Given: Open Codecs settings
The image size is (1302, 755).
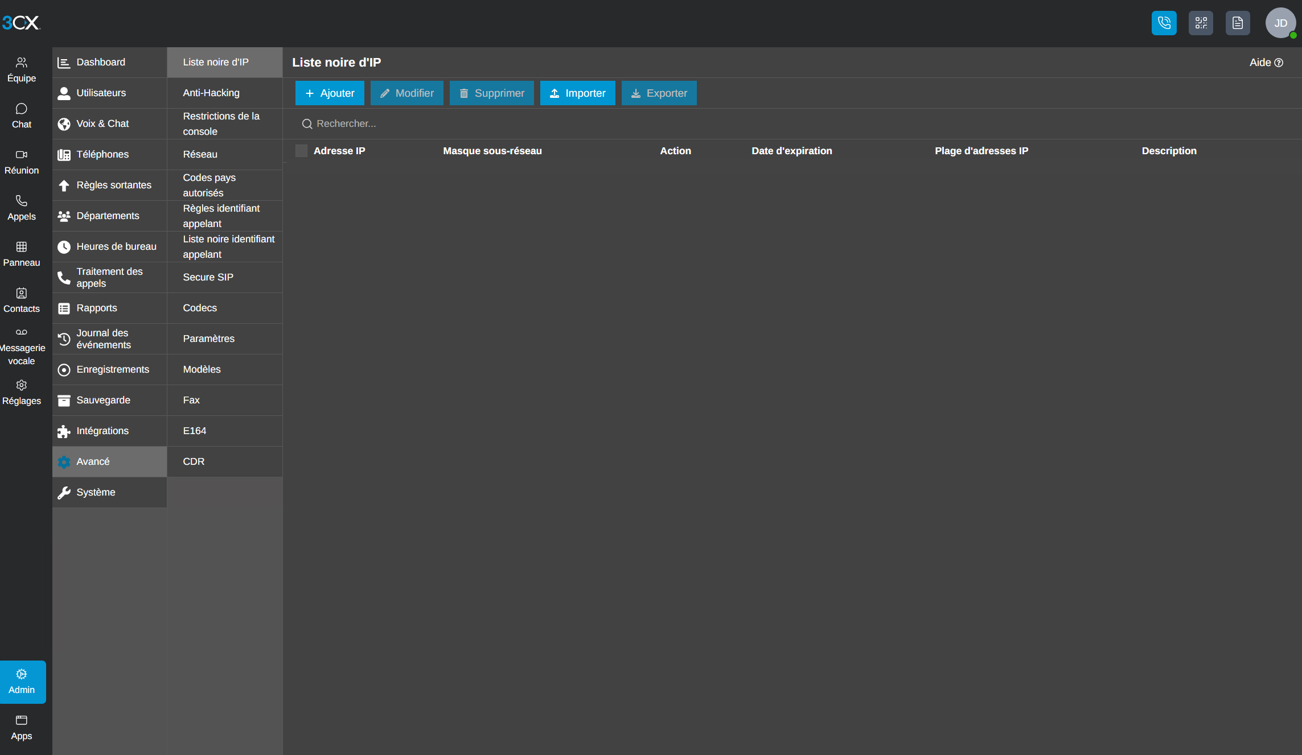Looking at the screenshot, I should tap(225, 308).
